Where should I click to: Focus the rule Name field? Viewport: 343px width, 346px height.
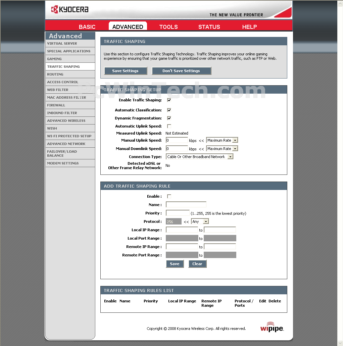tap(186, 205)
